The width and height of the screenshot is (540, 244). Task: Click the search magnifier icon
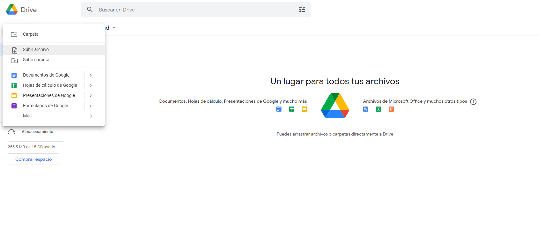[x=90, y=10]
